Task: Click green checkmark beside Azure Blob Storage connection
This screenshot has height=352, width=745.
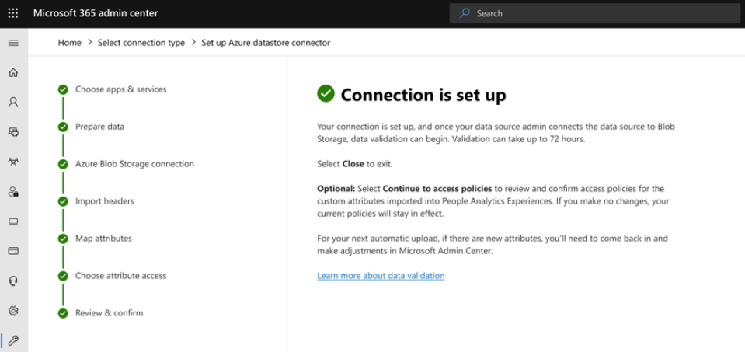Action: point(63,165)
